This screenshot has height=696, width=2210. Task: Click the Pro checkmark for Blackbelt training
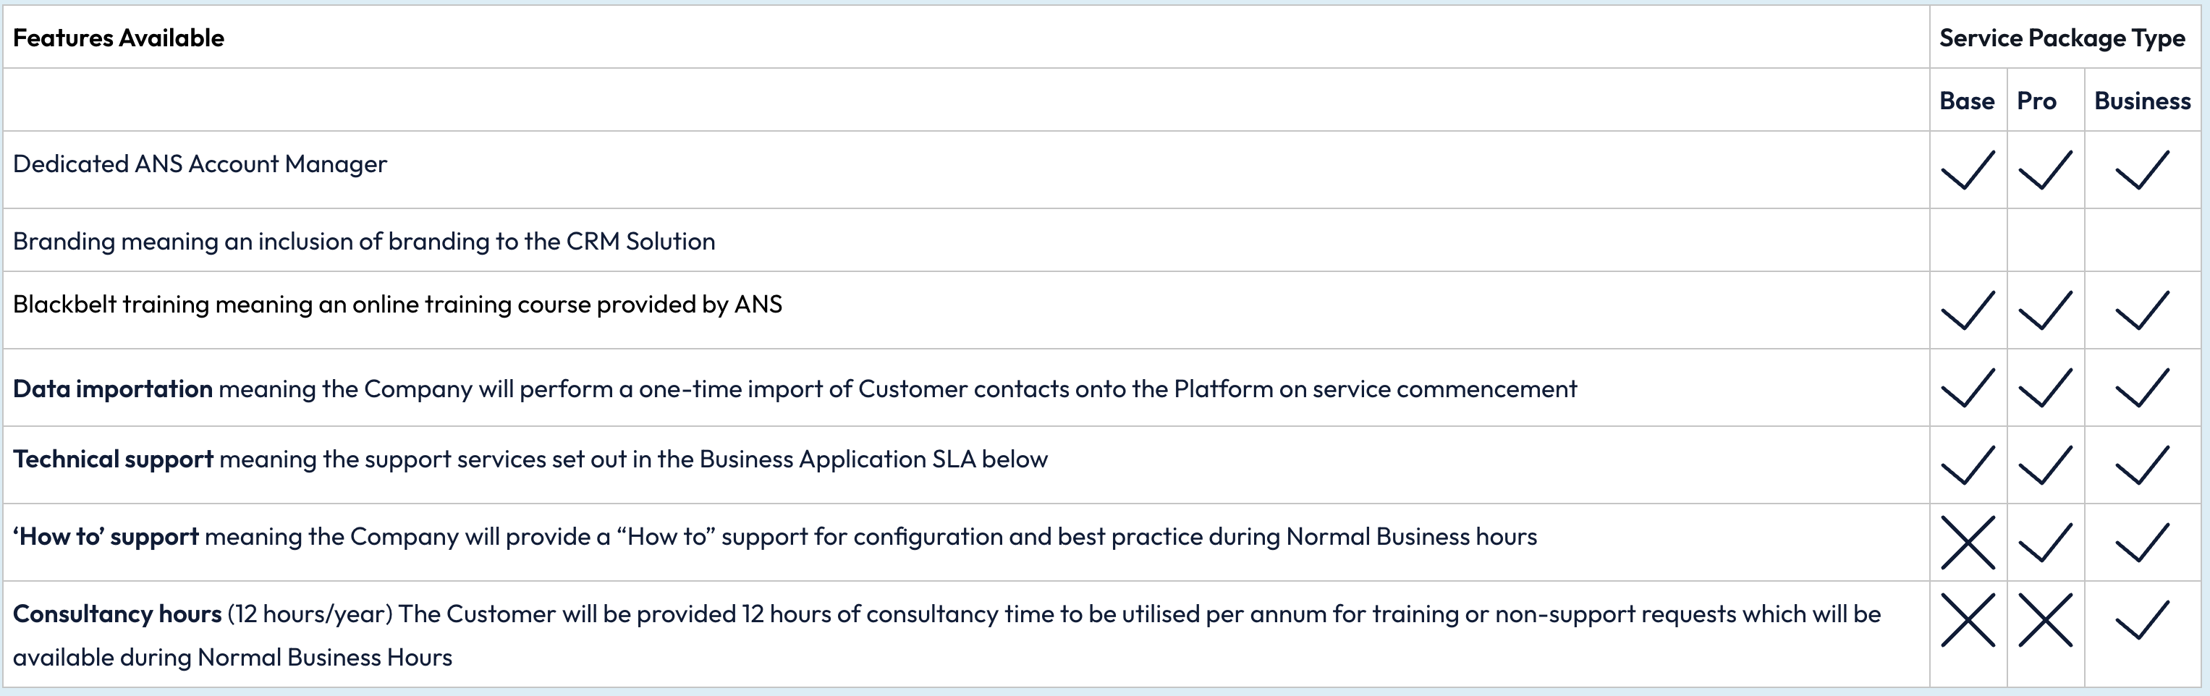[2045, 310]
